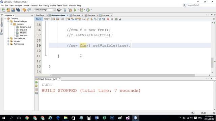
Task: Click the BUILD STOPPED output text
Action: pyautogui.click(x=91, y=90)
